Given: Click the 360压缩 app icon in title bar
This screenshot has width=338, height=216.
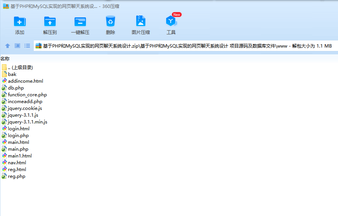Looking at the screenshot, I should point(6,6).
